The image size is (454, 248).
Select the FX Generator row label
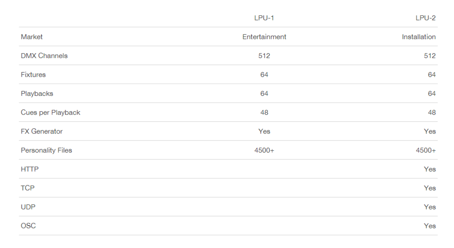(x=42, y=131)
